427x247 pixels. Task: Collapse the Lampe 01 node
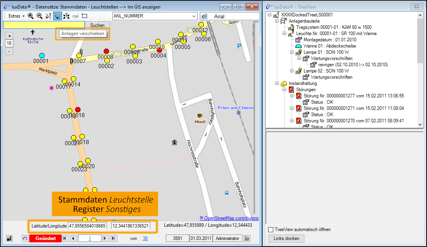pyautogui.click(x=292, y=52)
